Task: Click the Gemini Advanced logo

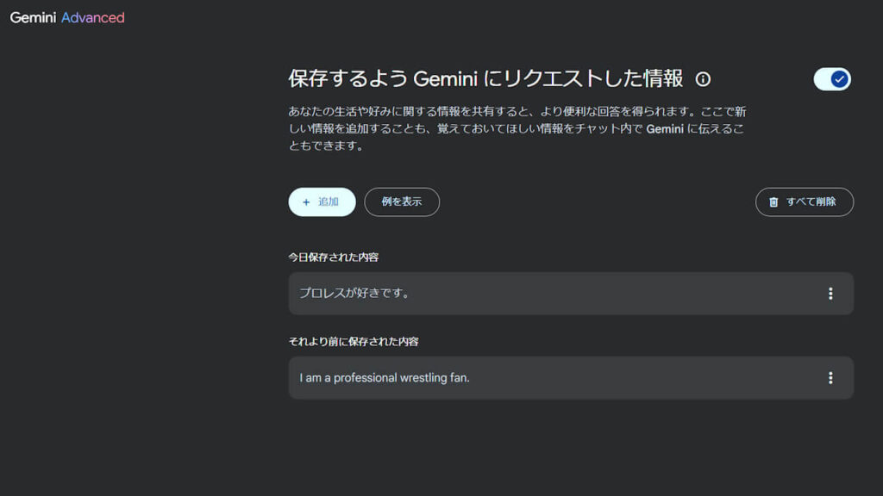Action: click(67, 18)
